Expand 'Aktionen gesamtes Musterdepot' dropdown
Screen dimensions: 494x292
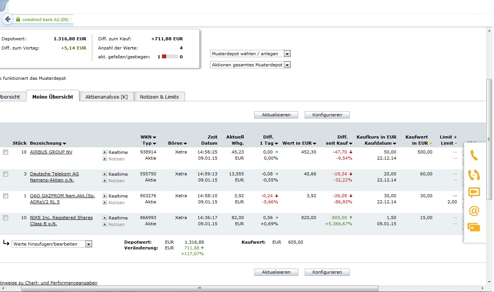[x=250, y=65]
